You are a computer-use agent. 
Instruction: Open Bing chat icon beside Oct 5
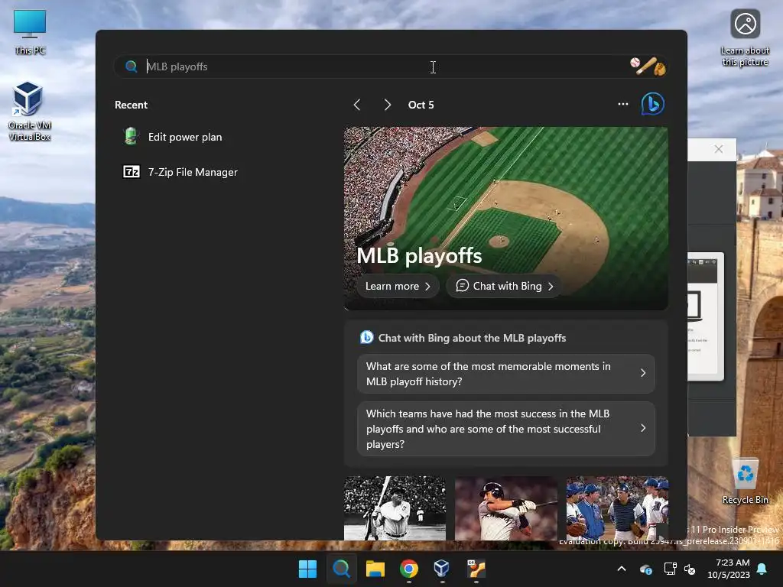[653, 104]
